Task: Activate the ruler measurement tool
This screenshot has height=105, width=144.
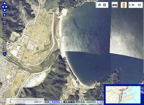Action: tap(124, 5)
